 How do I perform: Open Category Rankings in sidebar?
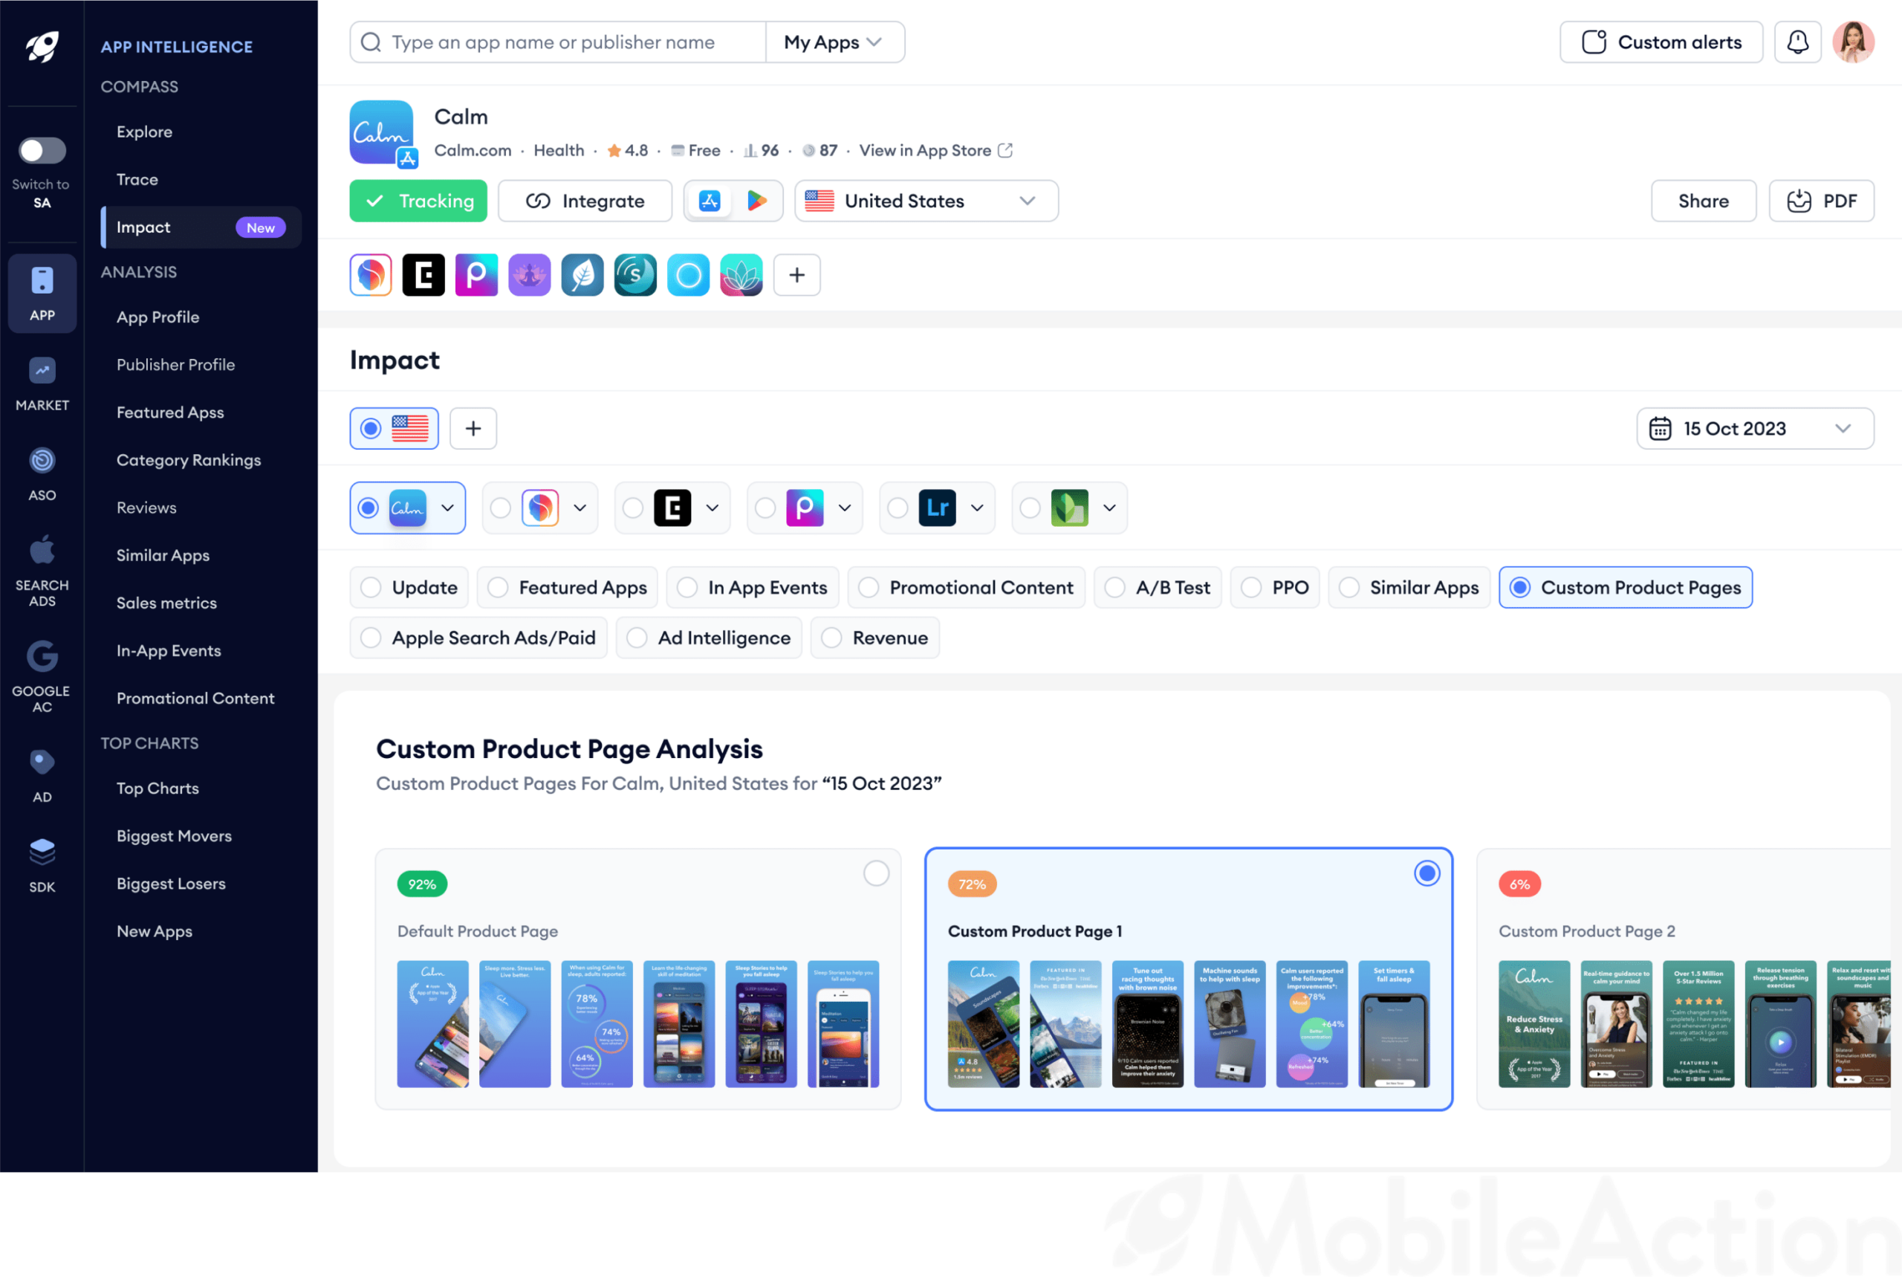point(188,460)
